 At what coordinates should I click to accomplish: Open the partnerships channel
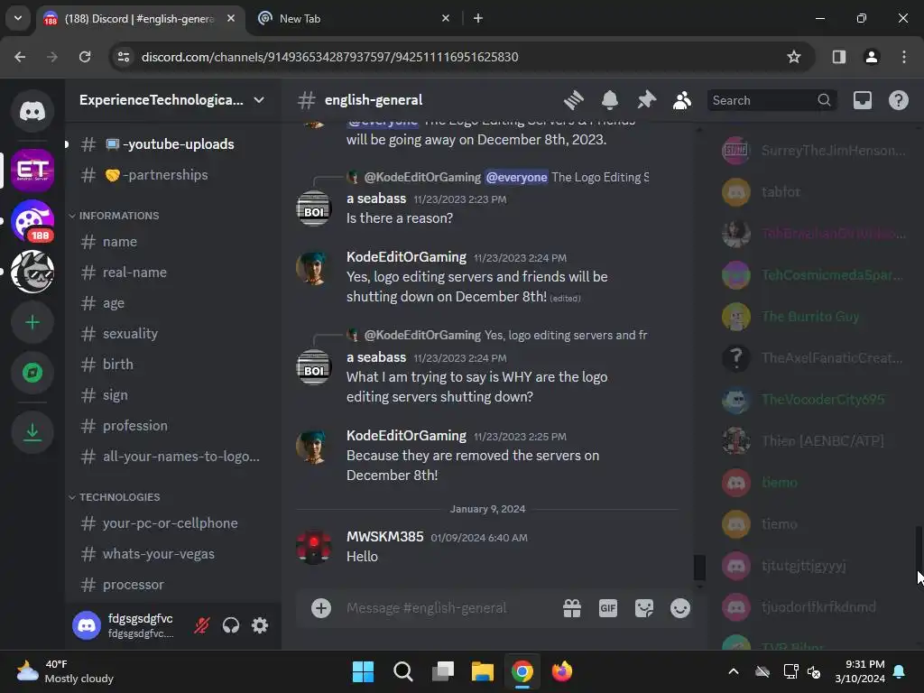tap(172, 175)
